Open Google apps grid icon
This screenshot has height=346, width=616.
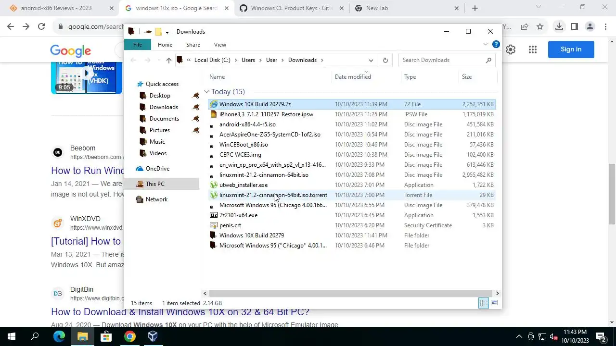click(532, 49)
